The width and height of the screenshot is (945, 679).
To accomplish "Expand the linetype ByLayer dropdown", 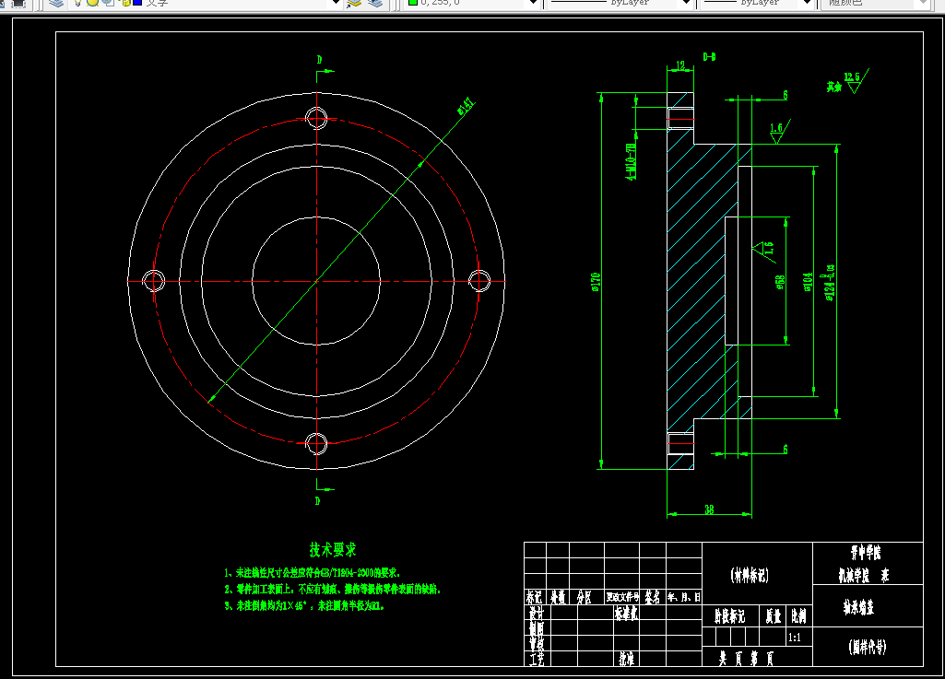I will [x=686, y=3].
